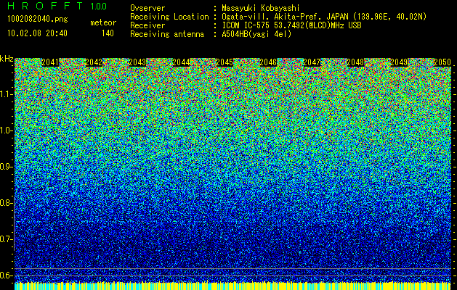Click the Receiving antenna label
Viewport: 457px width, 290px height.
[167, 34]
